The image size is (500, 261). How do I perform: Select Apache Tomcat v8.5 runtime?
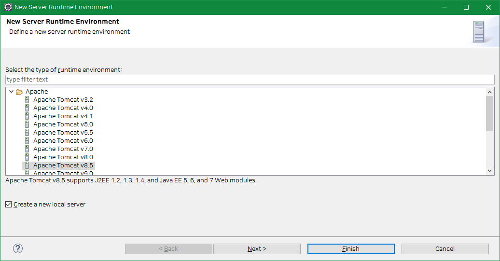click(x=63, y=165)
